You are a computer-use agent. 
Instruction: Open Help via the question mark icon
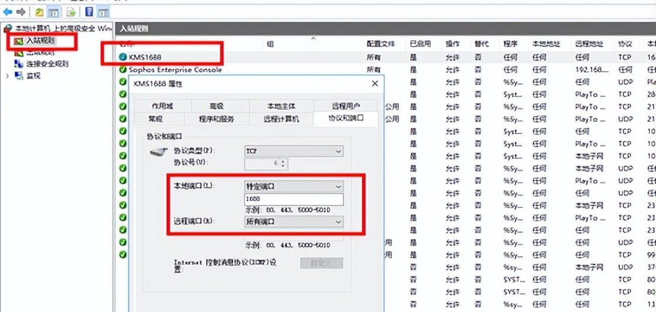click(x=89, y=12)
